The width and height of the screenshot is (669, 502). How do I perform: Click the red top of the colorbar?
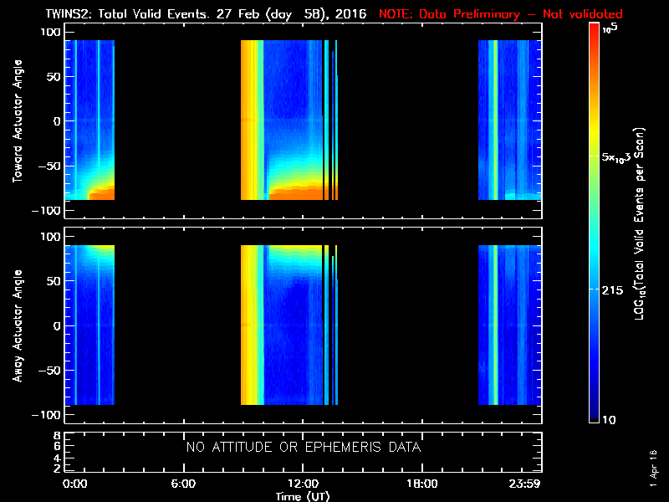click(x=595, y=30)
